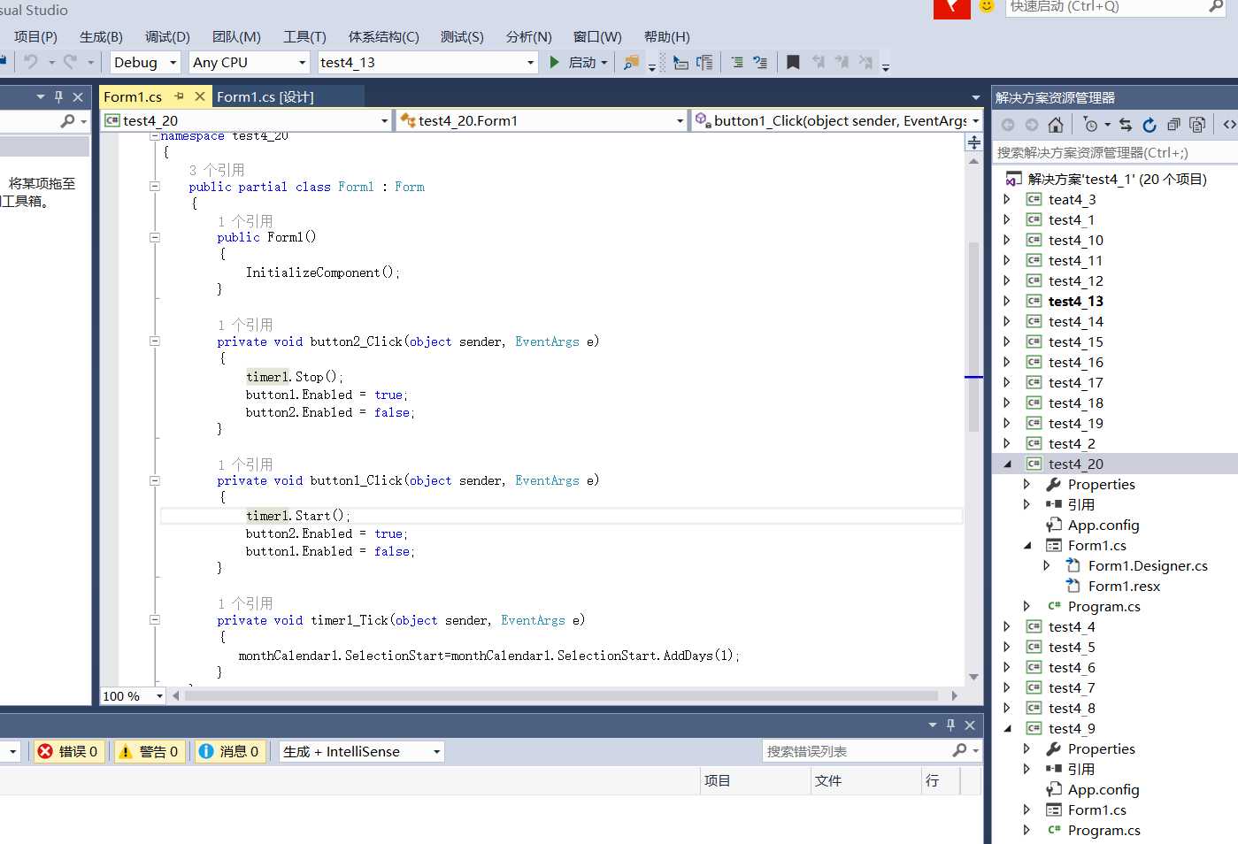Collapse the button2_Click method outline
The image size is (1238, 844).
[155, 341]
